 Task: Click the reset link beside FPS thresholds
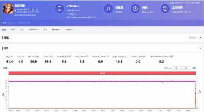pyautogui.click(x=194, y=68)
